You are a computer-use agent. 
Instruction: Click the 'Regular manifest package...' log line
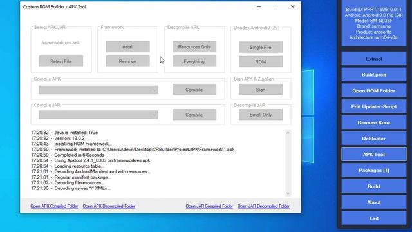[71, 177]
